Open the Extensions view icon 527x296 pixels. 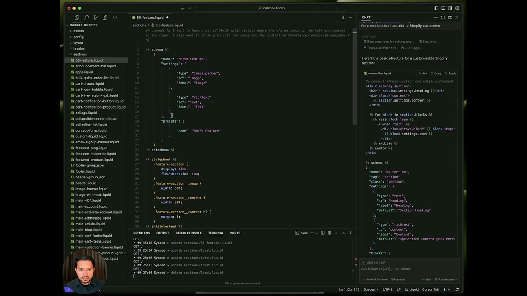click(105, 17)
